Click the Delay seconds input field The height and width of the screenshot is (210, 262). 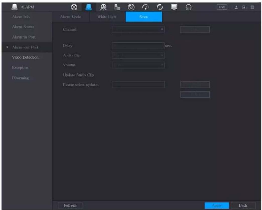click(x=138, y=46)
